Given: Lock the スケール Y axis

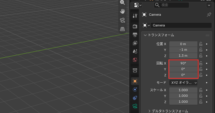Looking at the screenshot, I should point(201,96).
